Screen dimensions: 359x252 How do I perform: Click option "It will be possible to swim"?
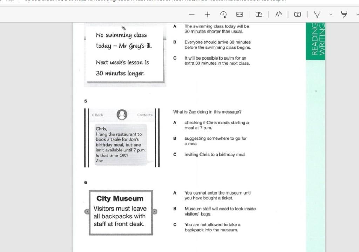(217, 61)
